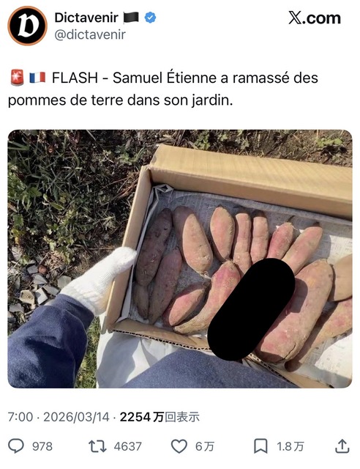
Task: Show the 4637 reposts count
Action: (127, 446)
